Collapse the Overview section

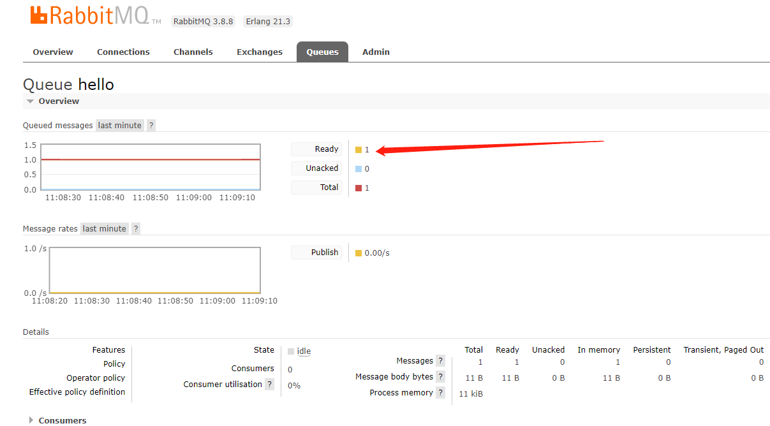[x=31, y=101]
